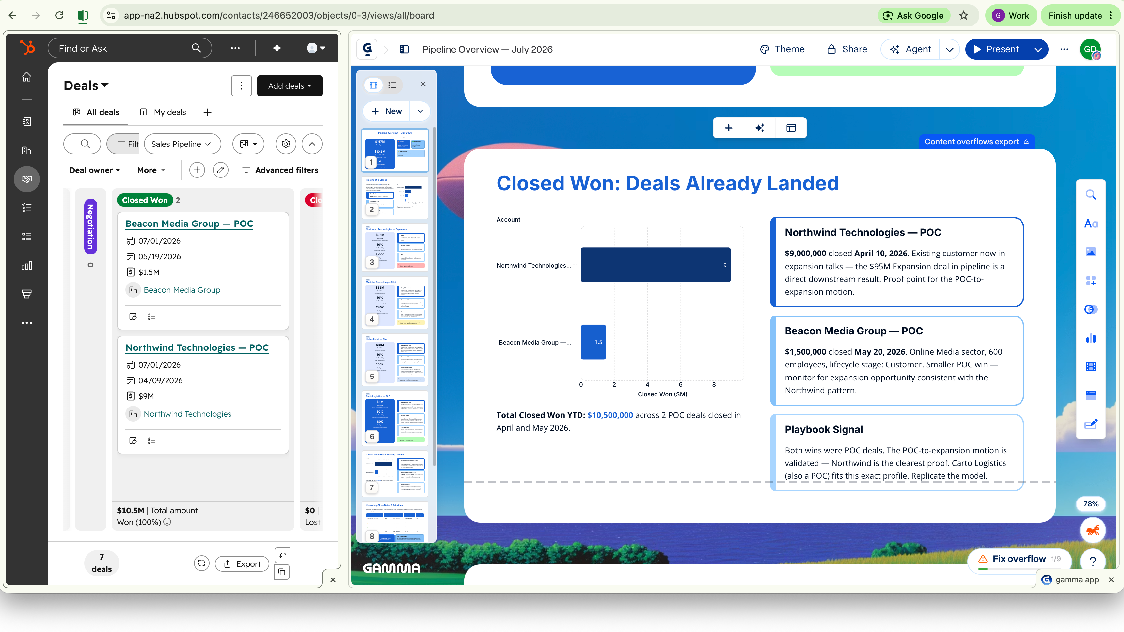Expand the dropdown arrow beside Present
This screenshot has width=1124, height=632.
tap(1037, 49)
